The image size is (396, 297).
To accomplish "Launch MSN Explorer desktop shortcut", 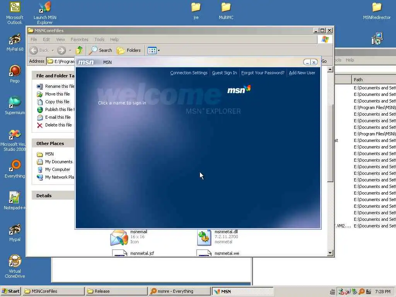I will [x=45, y=13].
